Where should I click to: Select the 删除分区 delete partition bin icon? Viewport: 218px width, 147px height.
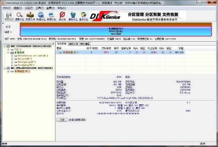coord(73,15)
